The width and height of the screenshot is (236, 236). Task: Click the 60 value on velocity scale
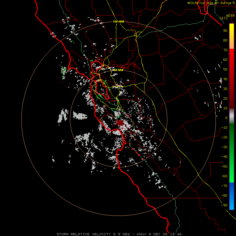[225, 60]
